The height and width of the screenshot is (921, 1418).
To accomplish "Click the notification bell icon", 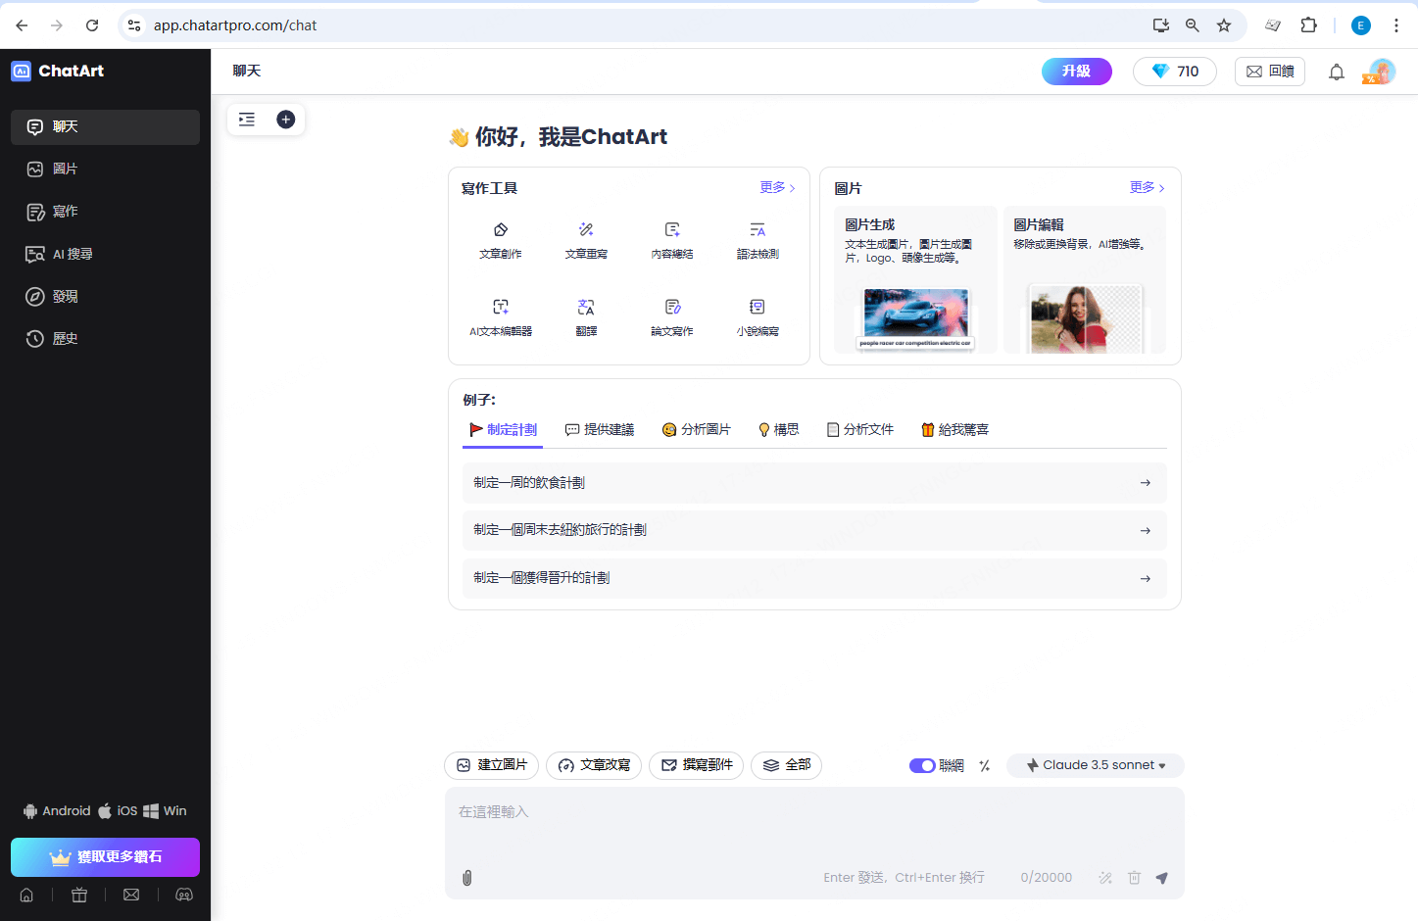I will point(1336,72).
